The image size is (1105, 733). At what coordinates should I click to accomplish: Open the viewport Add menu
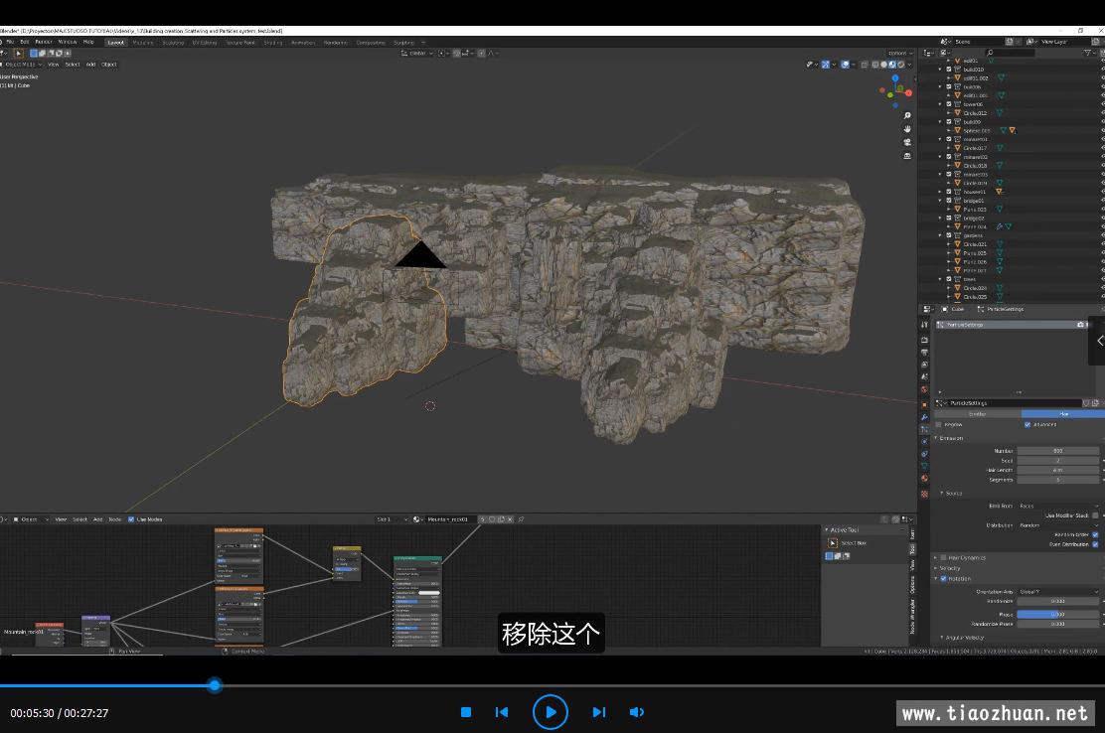90,65
